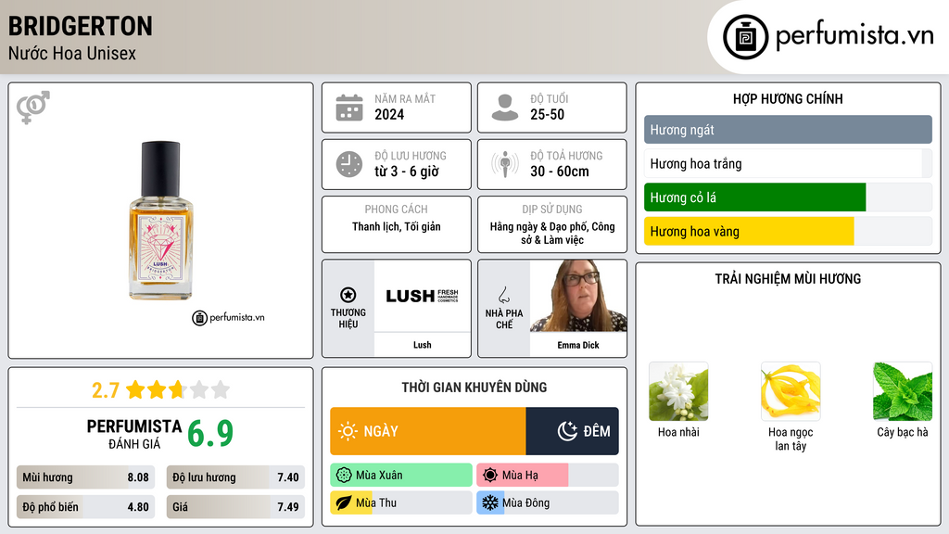The image size is (949, 534).
Task: Click the leaf icon for Mùa Thu
Action: (x=344, y=502)
